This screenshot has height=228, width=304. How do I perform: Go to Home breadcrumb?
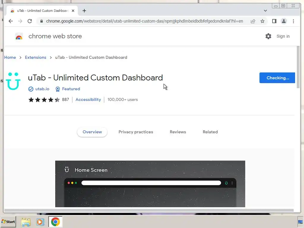point(10,57)
